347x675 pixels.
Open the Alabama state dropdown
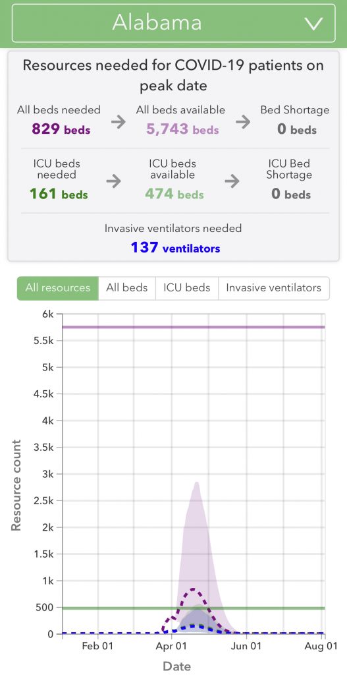pos(173,23)
